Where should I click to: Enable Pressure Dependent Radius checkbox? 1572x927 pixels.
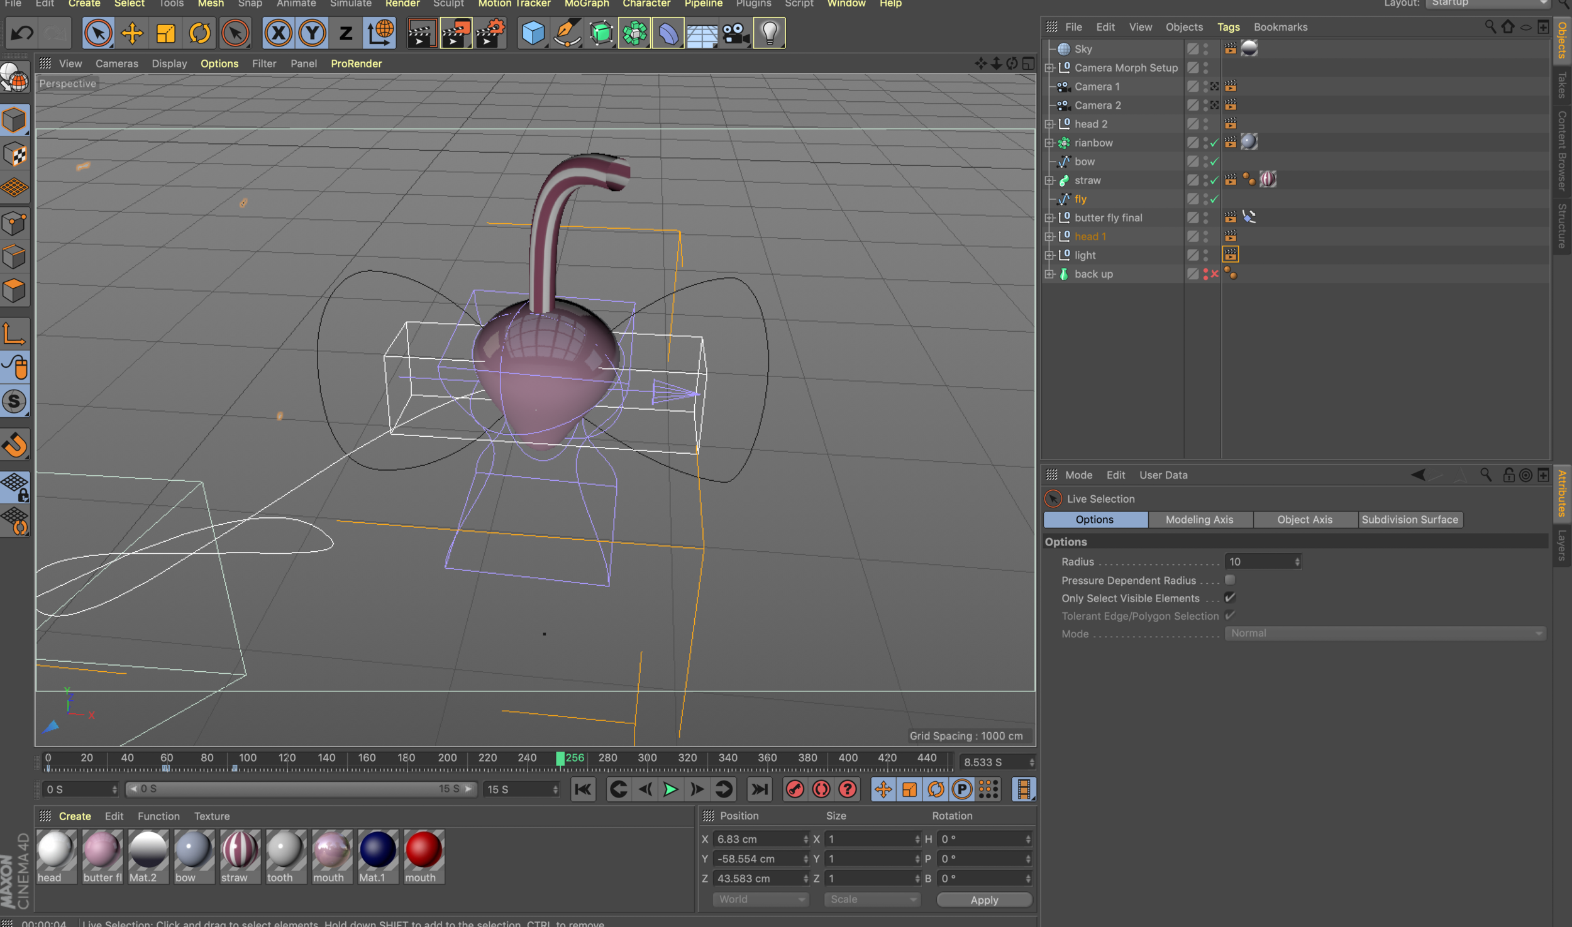(1230, 579)
